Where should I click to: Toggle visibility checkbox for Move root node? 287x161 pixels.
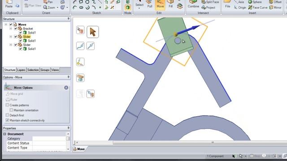(x=11, y=25)
